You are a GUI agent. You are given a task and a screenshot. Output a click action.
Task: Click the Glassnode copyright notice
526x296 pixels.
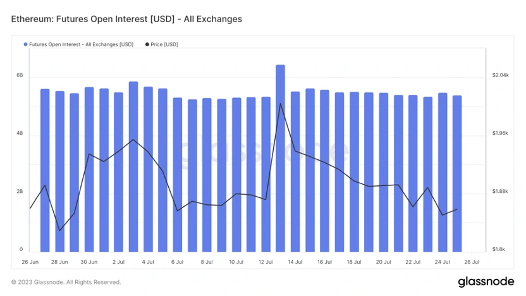pyautogui.click(x=66, y=282)
